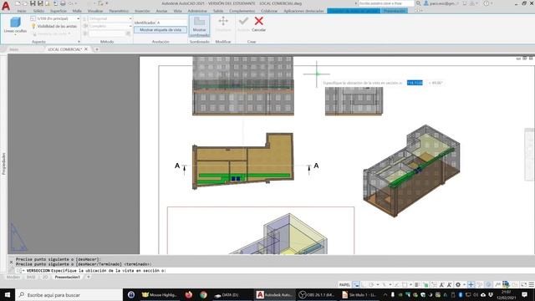
Task: Click the Líneas ocultas cube icon
Action: (x=15, y=23)
